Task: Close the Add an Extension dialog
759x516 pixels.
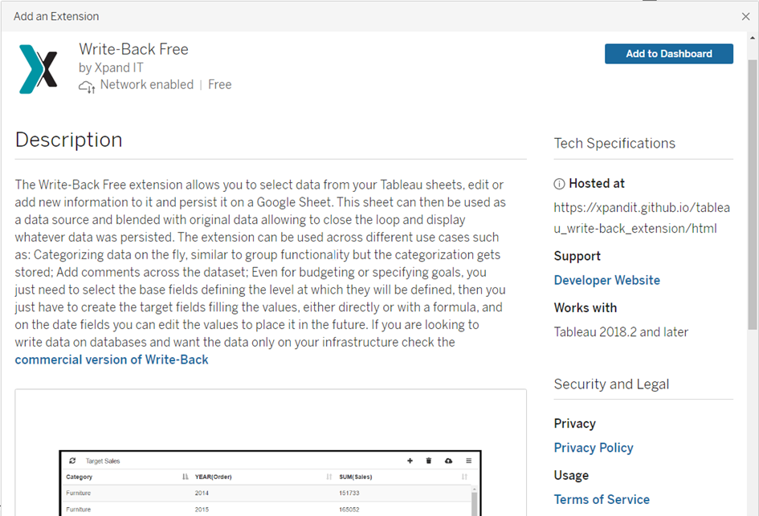Action: click(745, 16)
